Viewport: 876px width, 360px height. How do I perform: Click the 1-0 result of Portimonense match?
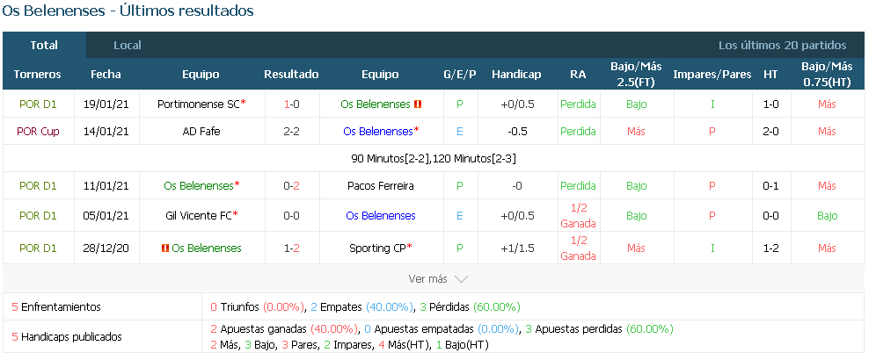[x=292, y=104]
